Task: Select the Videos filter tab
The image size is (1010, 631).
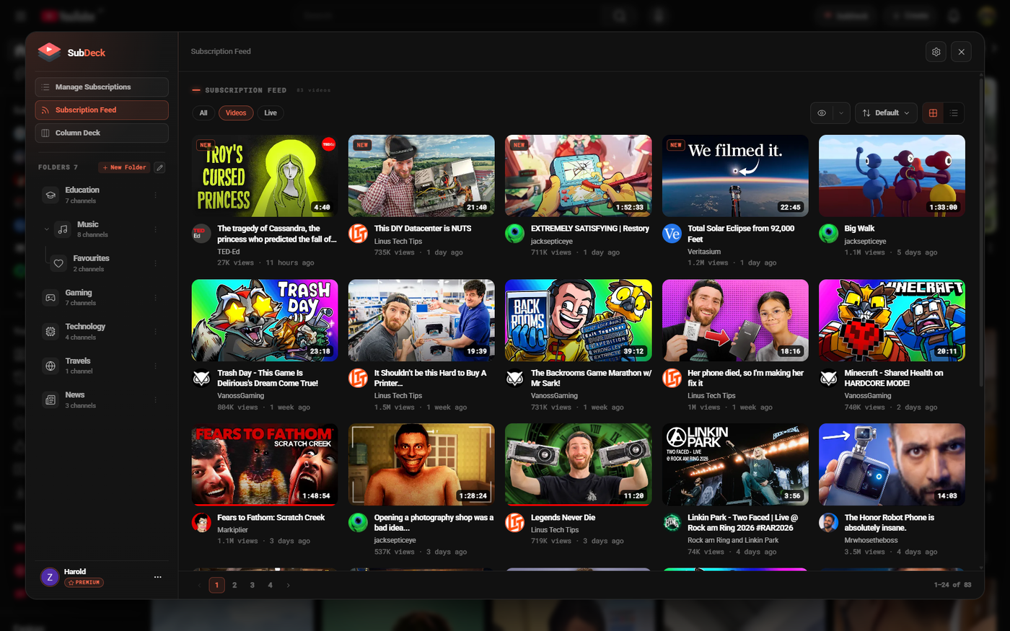Action: (x=236, y=112)
